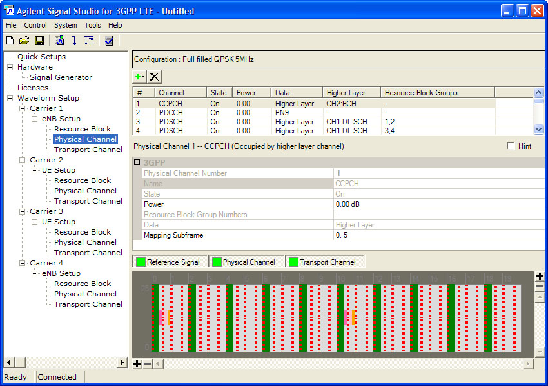Collapse the 3GPP property section

pos(137,162)
